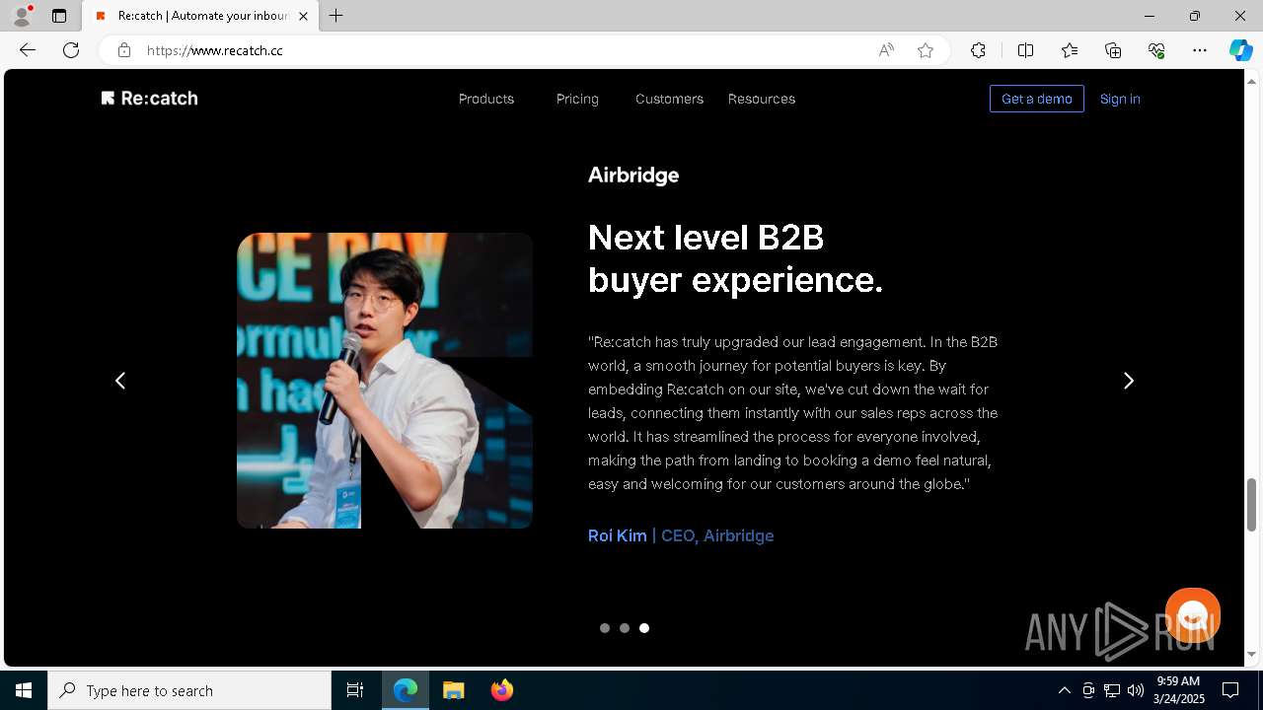This screenshot has width=1263, height=710.
Task: Toggle Split screen view icon
Action: (x=1025, y=50)
